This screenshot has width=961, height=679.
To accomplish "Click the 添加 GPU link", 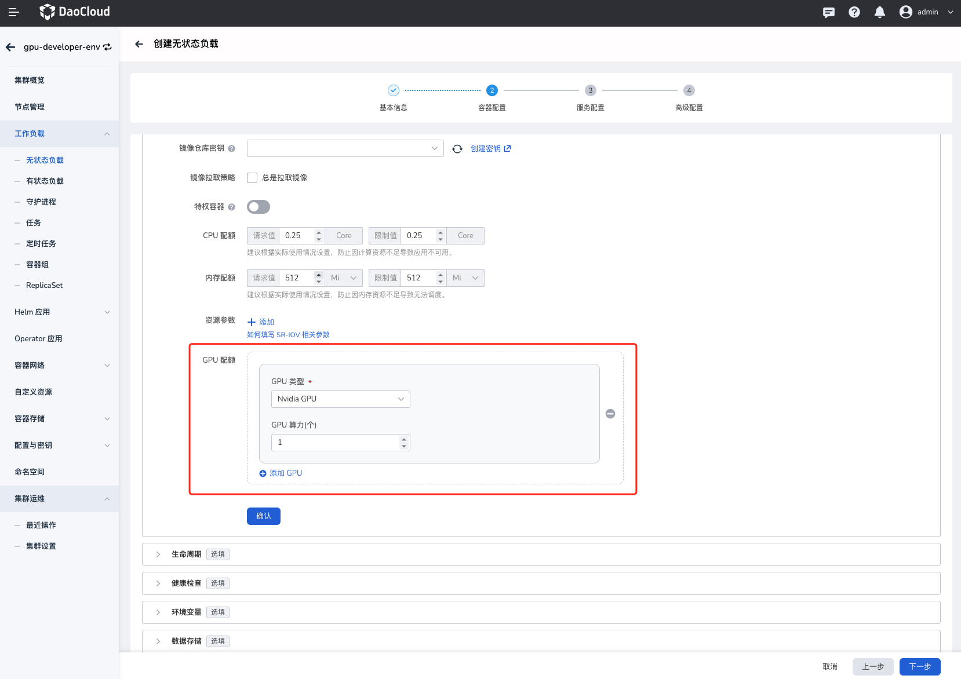I will pos(286,473).
